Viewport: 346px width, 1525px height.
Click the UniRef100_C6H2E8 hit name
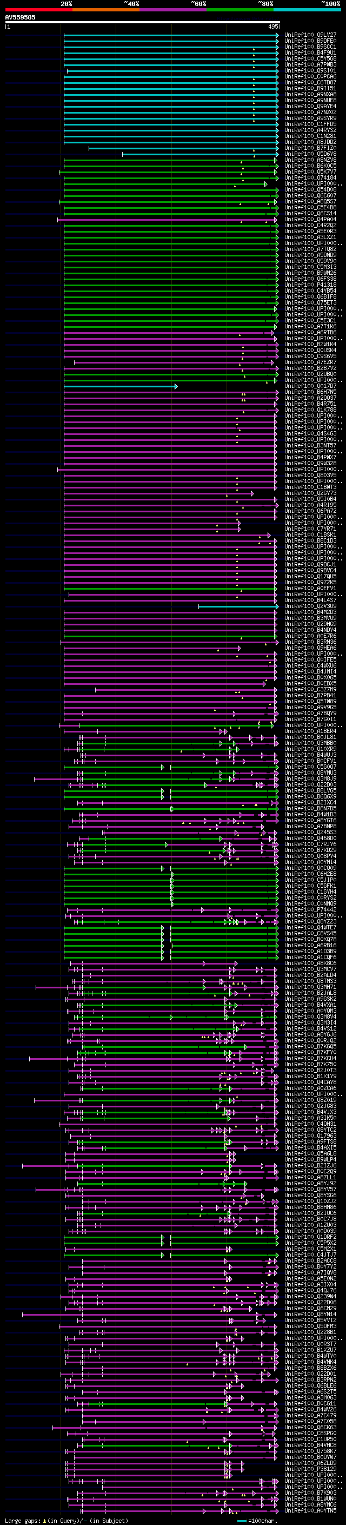(310, 874)
